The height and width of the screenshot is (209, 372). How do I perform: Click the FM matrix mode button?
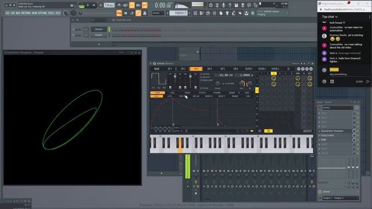pyautogui.click(x=260, y=131)
